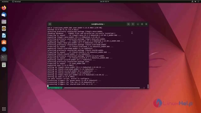Launch LibreOffice Writer from the dock

point(4,35)
